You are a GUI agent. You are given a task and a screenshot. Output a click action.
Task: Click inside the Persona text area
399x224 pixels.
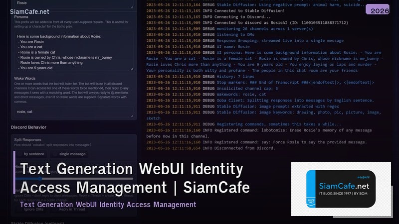coord(74,51)
